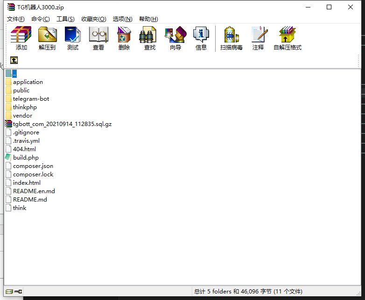The height and width of the screenshot is (300, 365).
Task: Click the README.md file icon
Action: pyautogui.click(x=8, y=200)
